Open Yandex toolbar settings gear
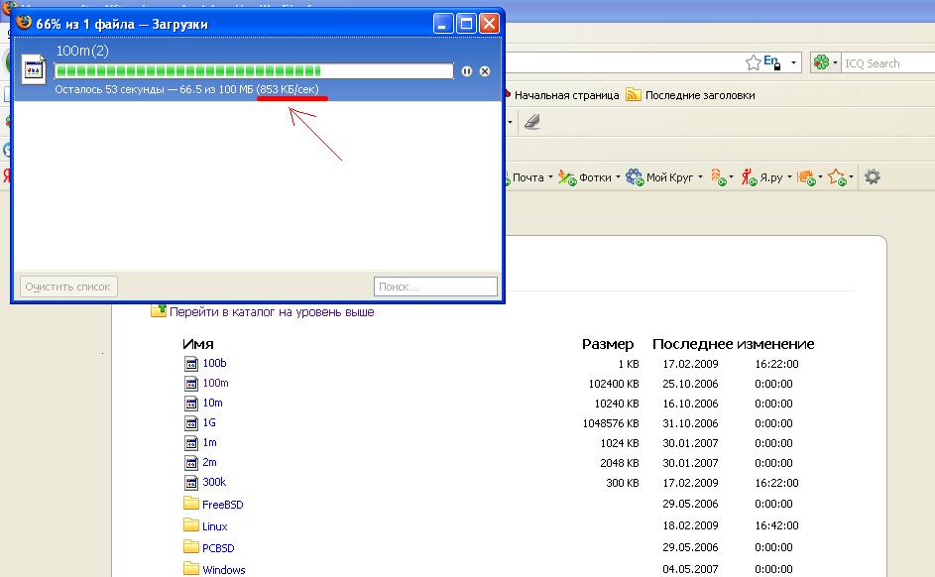Viewport: 935px width, 577px height. [873, 176]
